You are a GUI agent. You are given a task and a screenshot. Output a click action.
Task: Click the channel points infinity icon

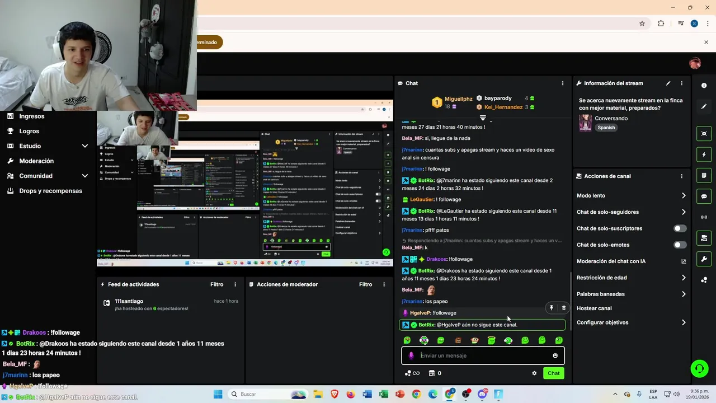(412, 373)
